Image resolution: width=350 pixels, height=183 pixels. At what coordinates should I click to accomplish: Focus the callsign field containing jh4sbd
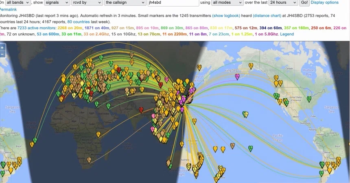pyautogui.click(x=173, y=2)
